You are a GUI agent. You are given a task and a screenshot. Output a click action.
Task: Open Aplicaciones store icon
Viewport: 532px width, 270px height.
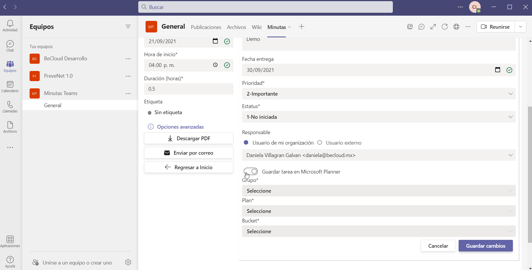pyautogui.click(x=10, y=241)
